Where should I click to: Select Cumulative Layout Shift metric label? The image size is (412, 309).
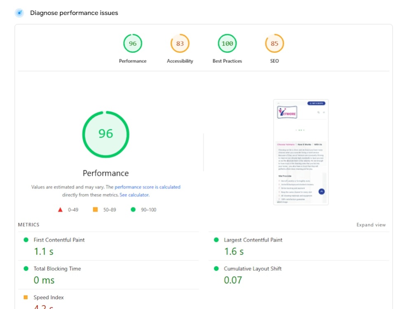pos(253,269)
